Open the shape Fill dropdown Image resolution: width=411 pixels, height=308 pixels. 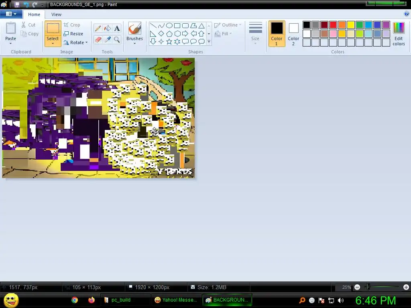223,34
